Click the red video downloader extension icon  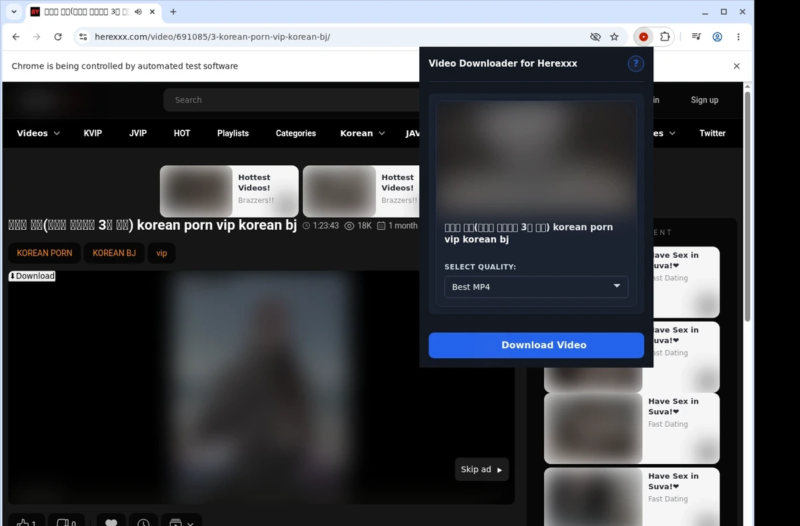643,37
